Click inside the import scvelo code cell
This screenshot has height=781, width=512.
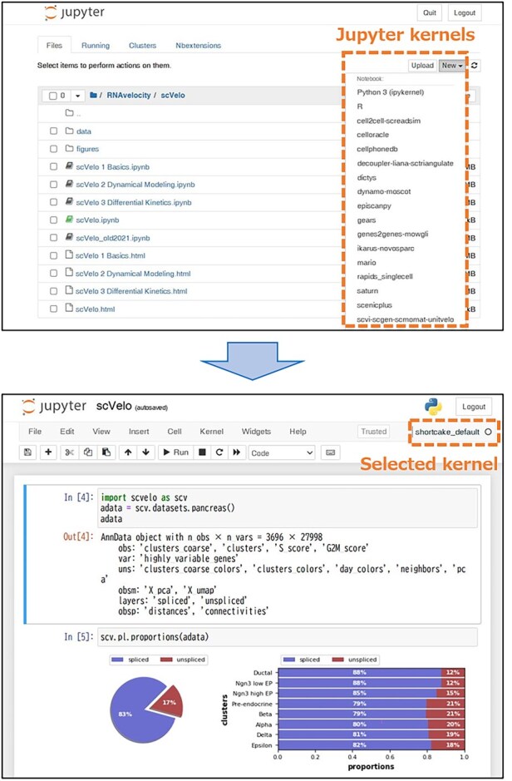(288, 507)
